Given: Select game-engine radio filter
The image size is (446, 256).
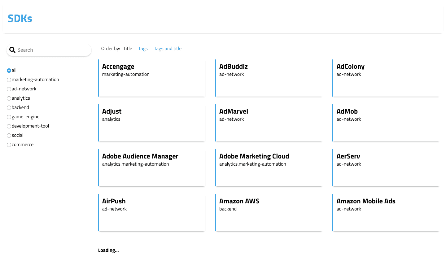Looking at the screenshot, I should tap(9, 117).
